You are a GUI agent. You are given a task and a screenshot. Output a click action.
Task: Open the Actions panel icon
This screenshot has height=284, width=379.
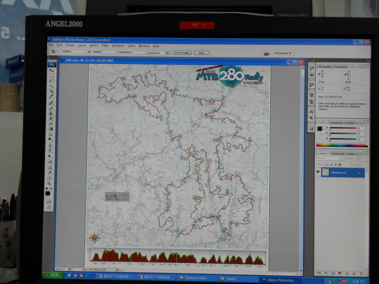click(311, 75)
